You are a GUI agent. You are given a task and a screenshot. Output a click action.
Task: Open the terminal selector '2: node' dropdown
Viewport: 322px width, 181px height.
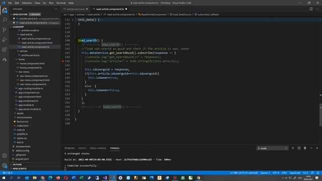click(272, 148)
